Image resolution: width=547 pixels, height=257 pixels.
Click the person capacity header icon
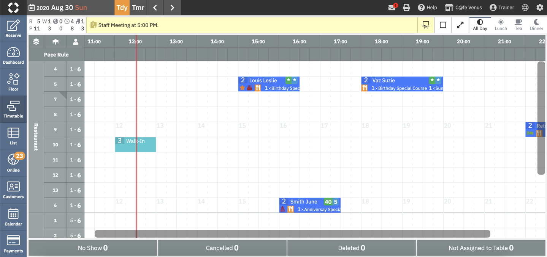tap(76, 42)
